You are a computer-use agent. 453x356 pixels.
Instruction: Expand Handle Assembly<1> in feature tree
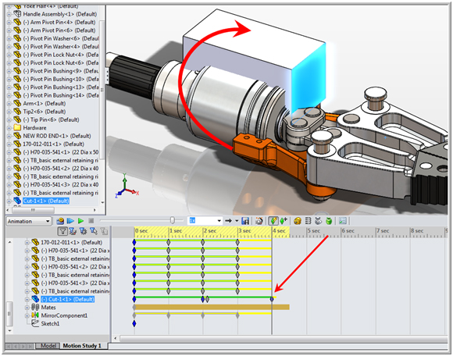(x=9, y=14)
